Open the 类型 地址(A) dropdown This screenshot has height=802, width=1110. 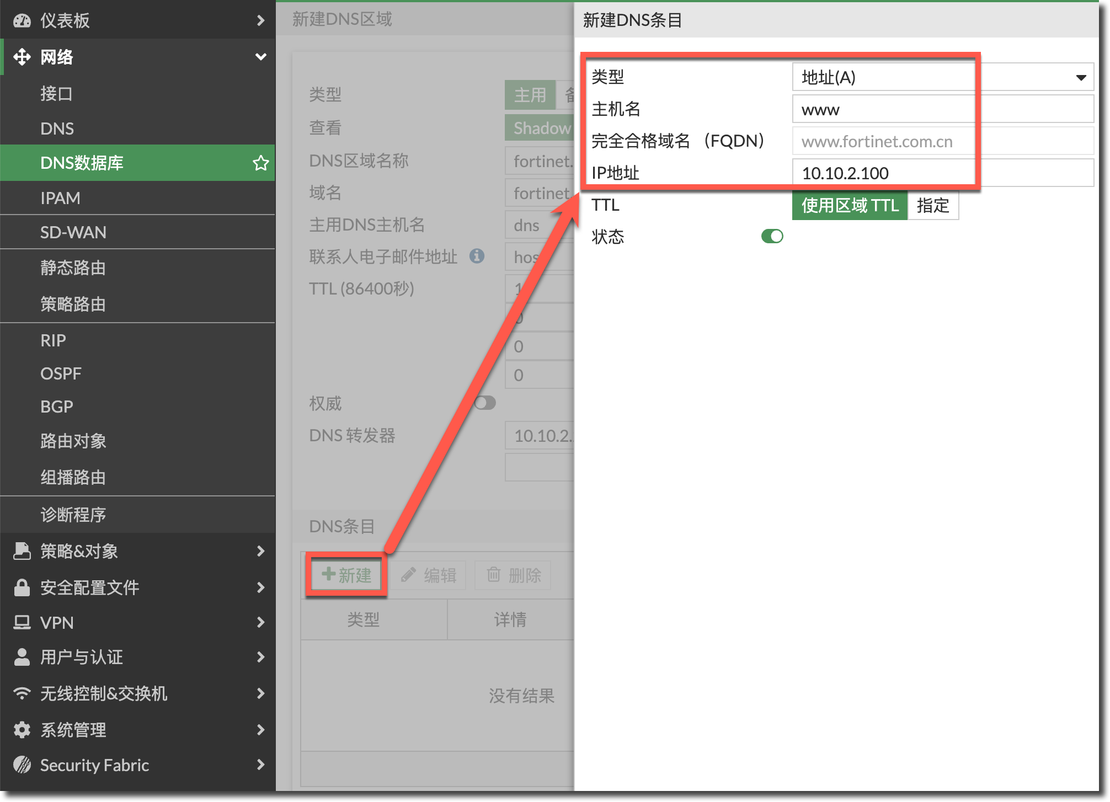pyautogui.click(x=942, y=77)
